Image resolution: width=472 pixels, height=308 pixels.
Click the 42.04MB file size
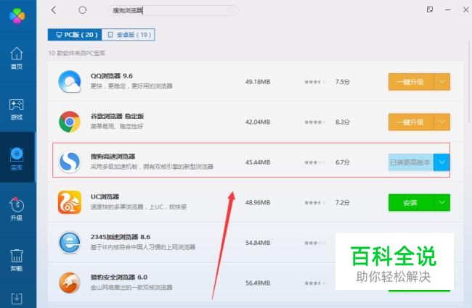(x=258, y=122)
